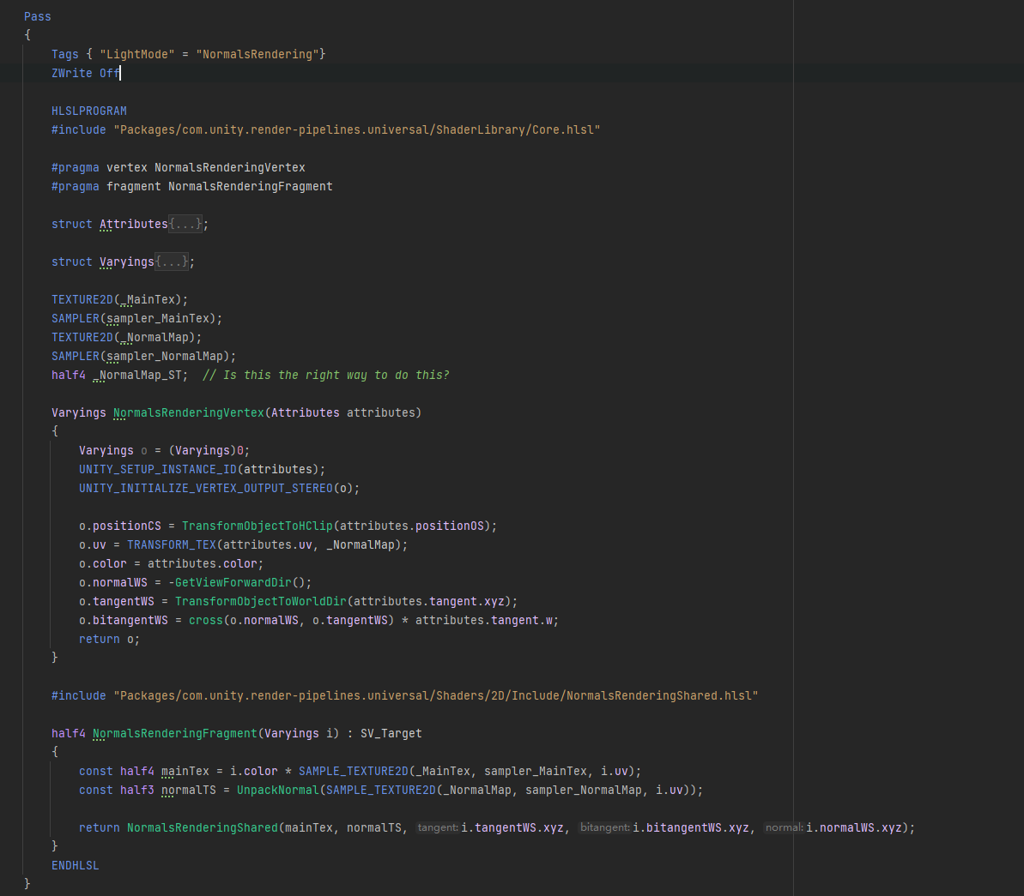Expand the folded Attributes struct body
Image resolution: width=1024 pixels, height=896 pixels.
[x=185, y=224]
